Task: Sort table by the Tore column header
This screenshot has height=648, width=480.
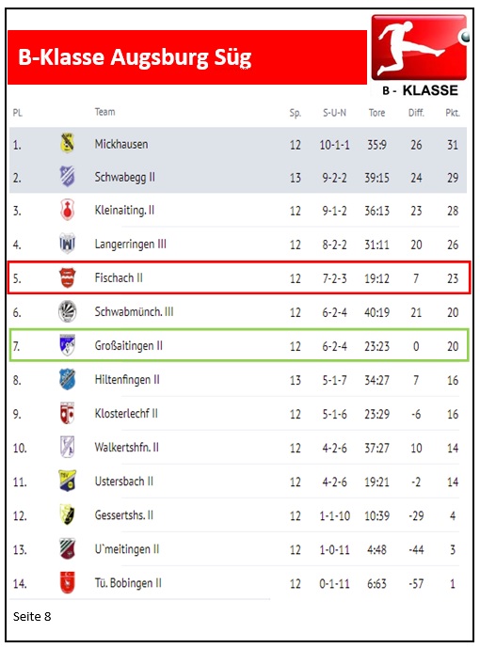Action: pos(376,113)
